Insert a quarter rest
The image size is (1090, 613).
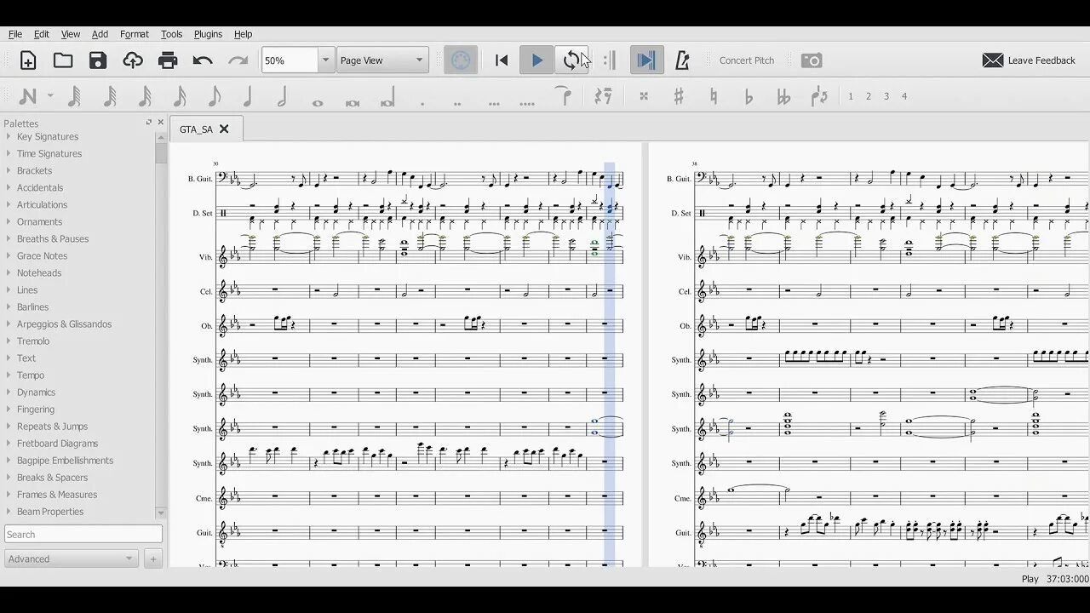(603, 96)
